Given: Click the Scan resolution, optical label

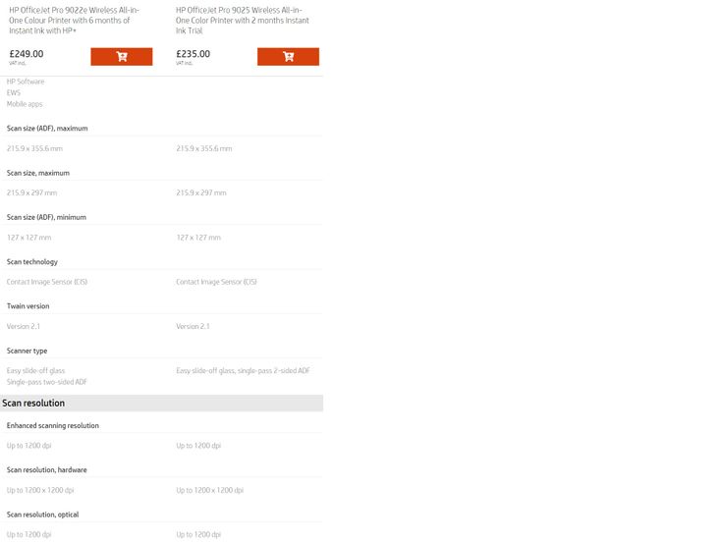Looking at the screenshot, I should [42, 515].
